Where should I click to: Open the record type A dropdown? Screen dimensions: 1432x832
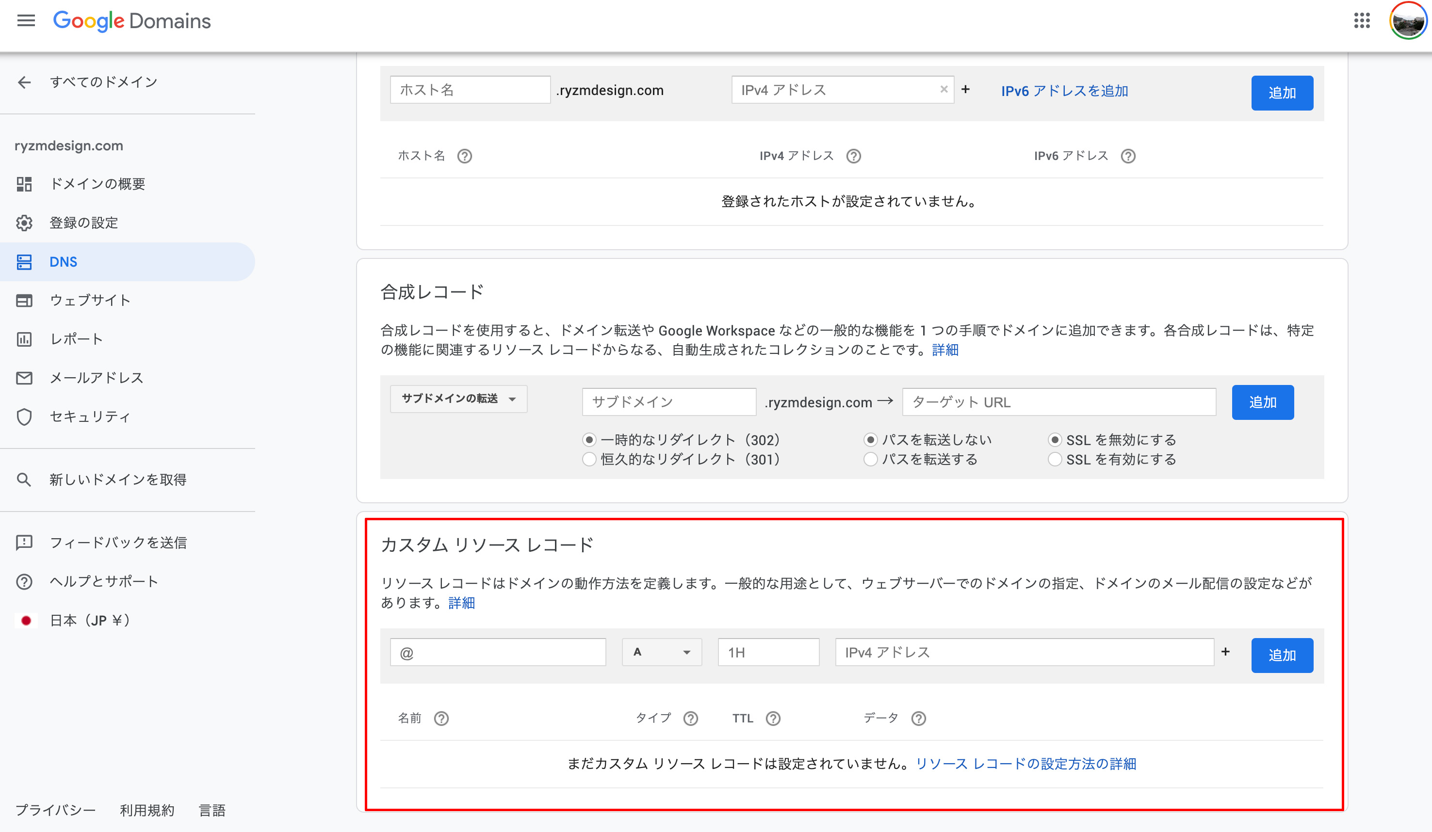click(662, 652)
